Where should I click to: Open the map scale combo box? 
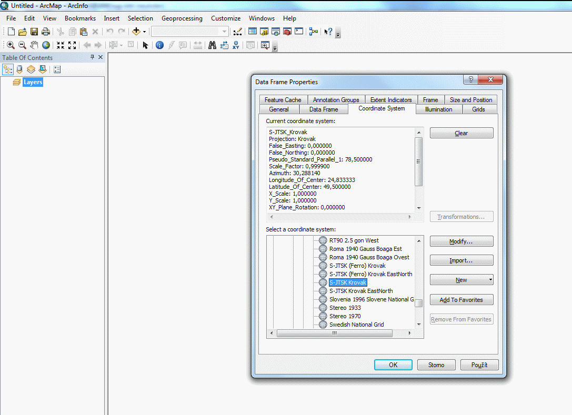(x=190, y=32)
